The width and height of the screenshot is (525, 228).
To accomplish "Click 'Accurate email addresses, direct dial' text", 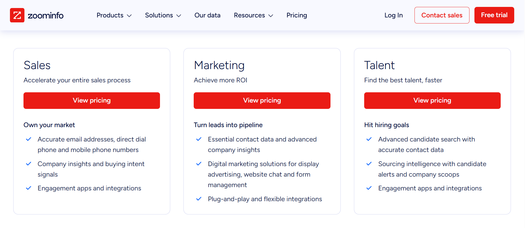I will tap(92, 139).
